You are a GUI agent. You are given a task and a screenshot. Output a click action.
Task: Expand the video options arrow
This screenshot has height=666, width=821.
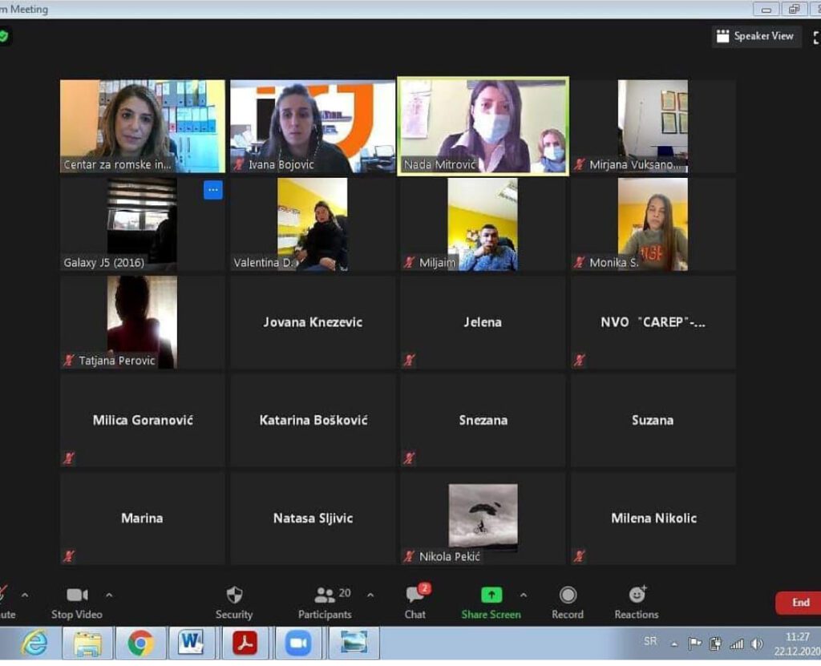(x=109, y=595)
